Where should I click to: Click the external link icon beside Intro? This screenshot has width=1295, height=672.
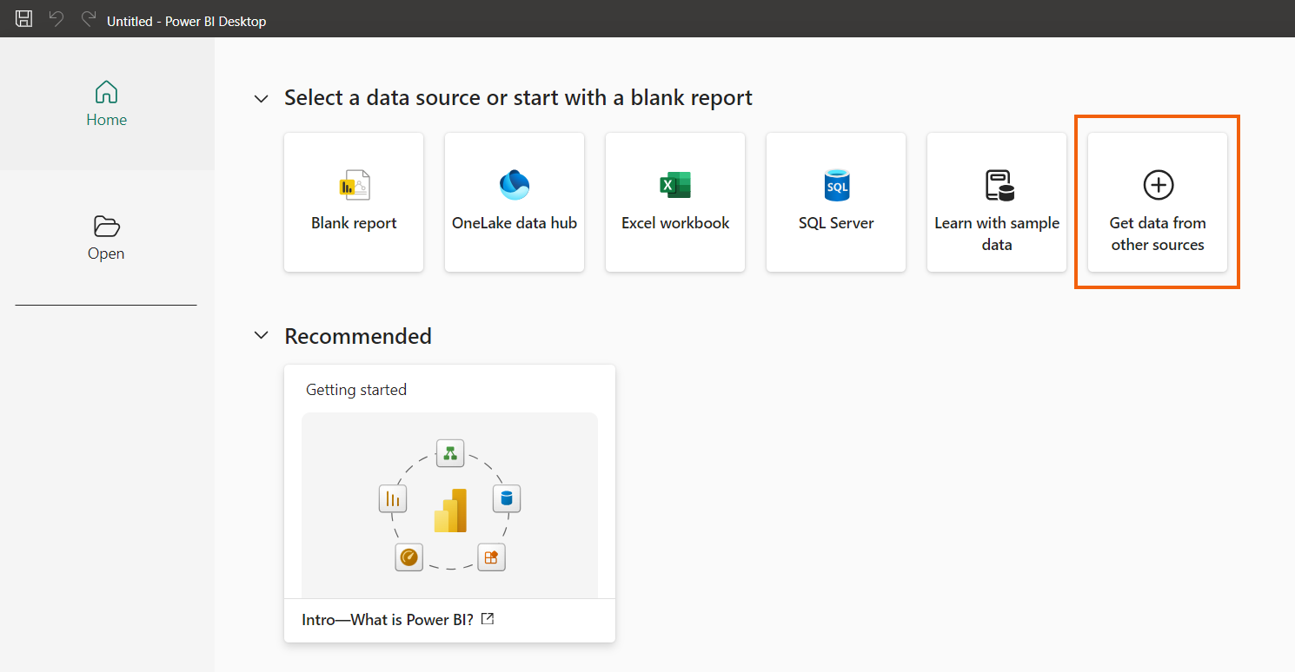click(488, 619)
